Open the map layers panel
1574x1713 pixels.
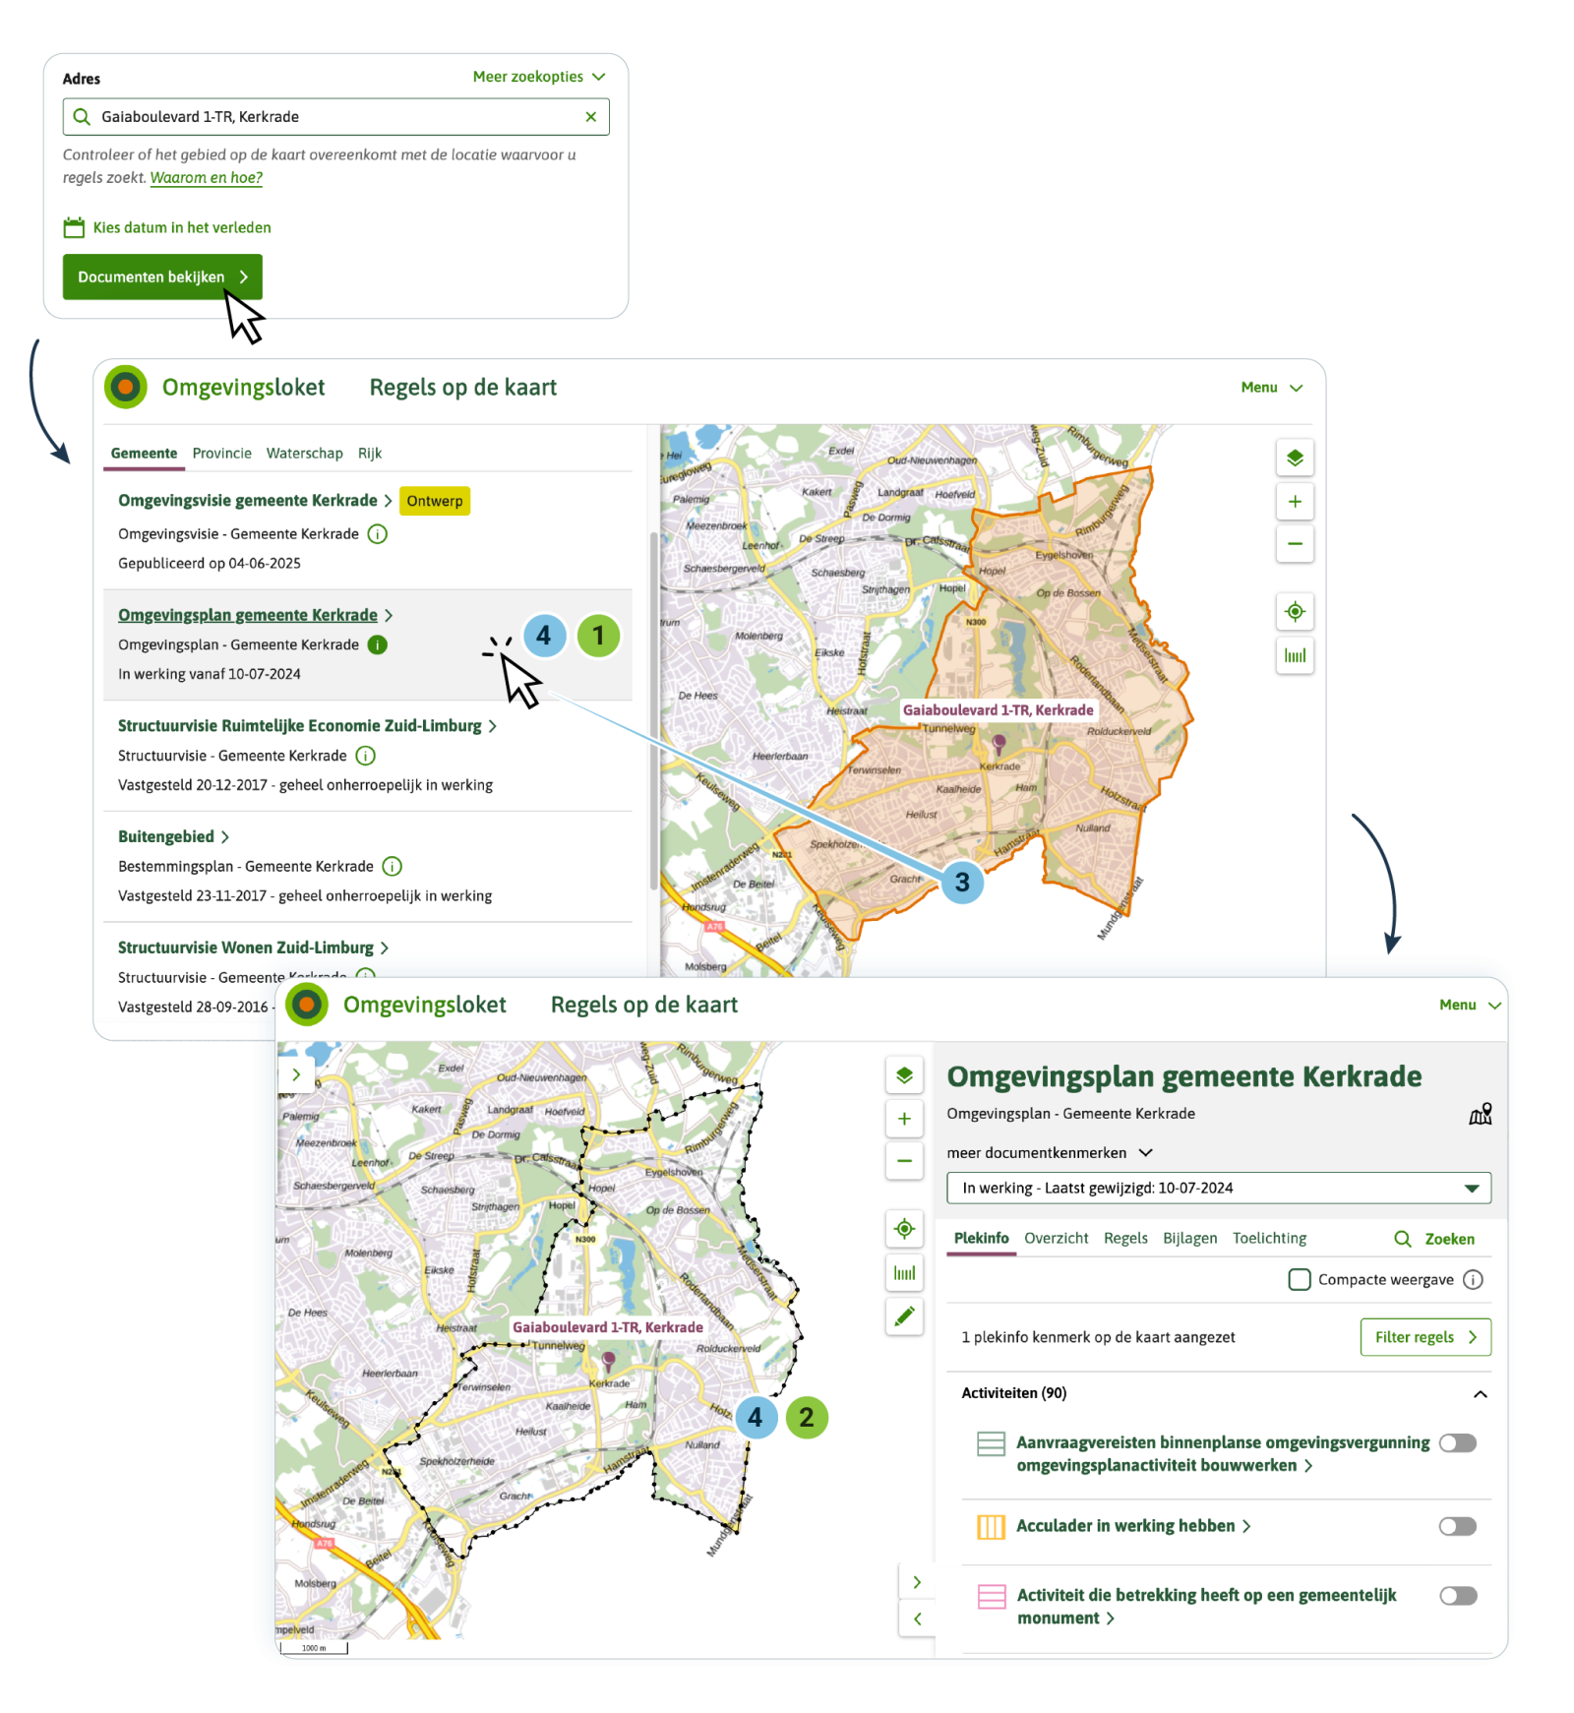point(1295,458)
